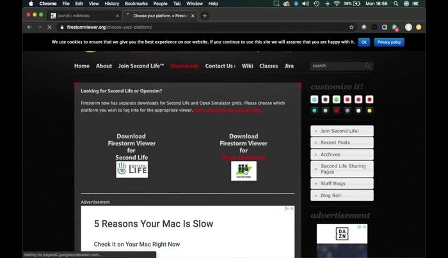Click the yellow circle at toolbar end
This screenshot has width=448, height=258.
click(419, 27)
